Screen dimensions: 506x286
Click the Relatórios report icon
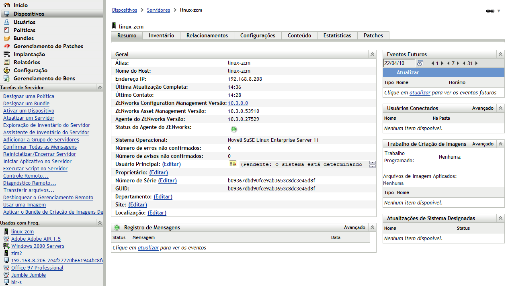(x=7, y=62)
